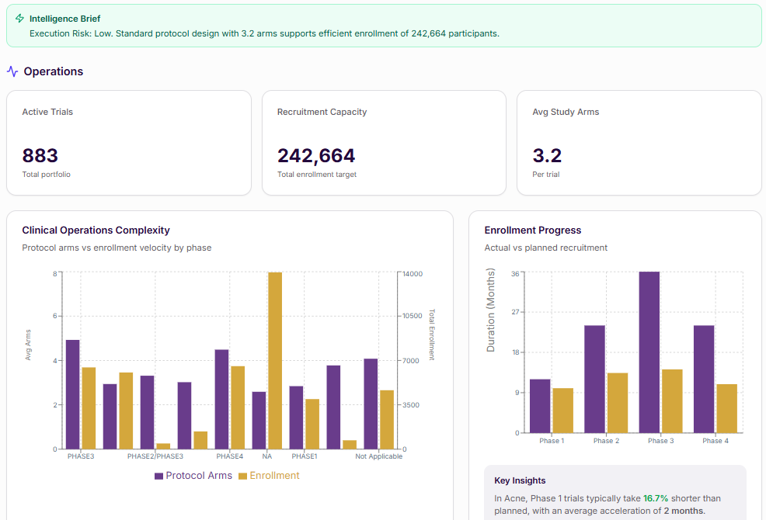Viewport: 766px width, 520px height.
Task: Click the lightning bolt Intelligence Brief icon
Action: point(19,19)
